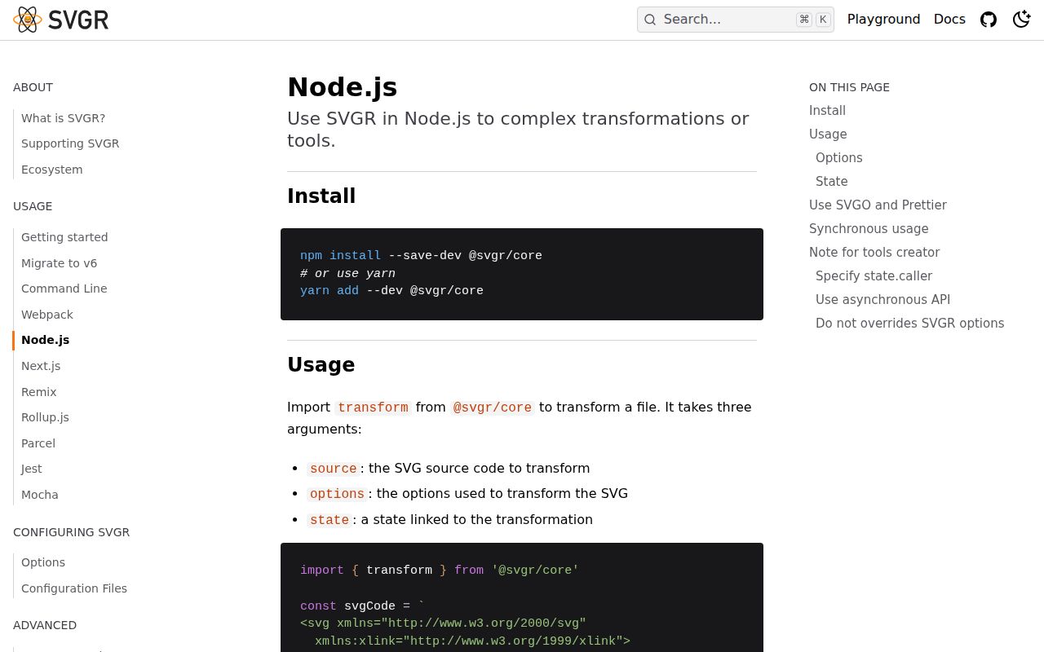Open the Playground page
The height and width of the screenshot is (652, 1044).
[x=883, y=20]
